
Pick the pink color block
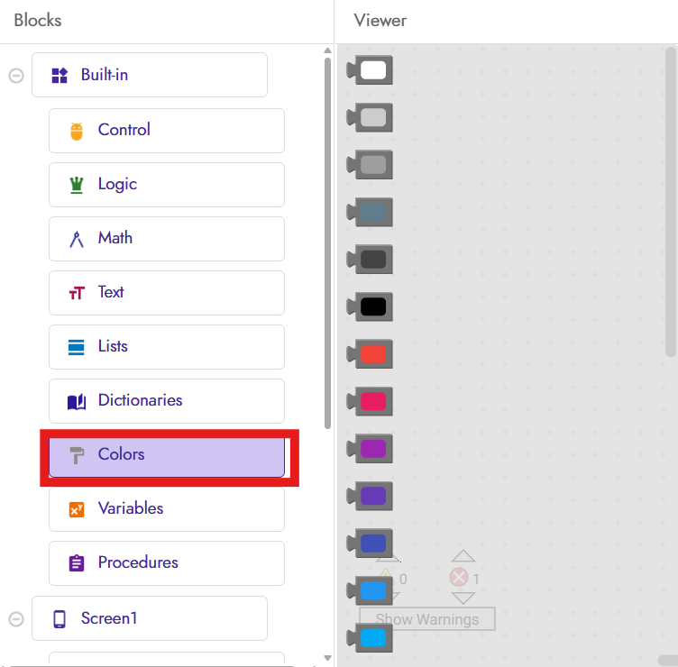tap(372, 401)
